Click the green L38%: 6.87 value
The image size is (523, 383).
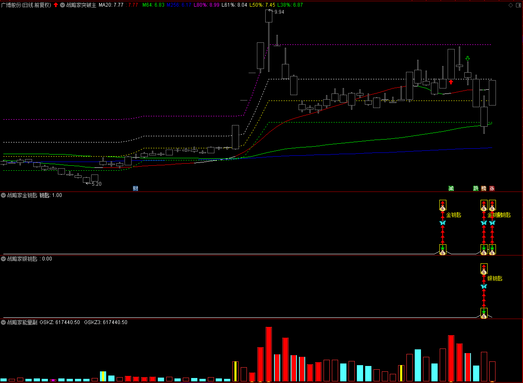click(290, 5)
